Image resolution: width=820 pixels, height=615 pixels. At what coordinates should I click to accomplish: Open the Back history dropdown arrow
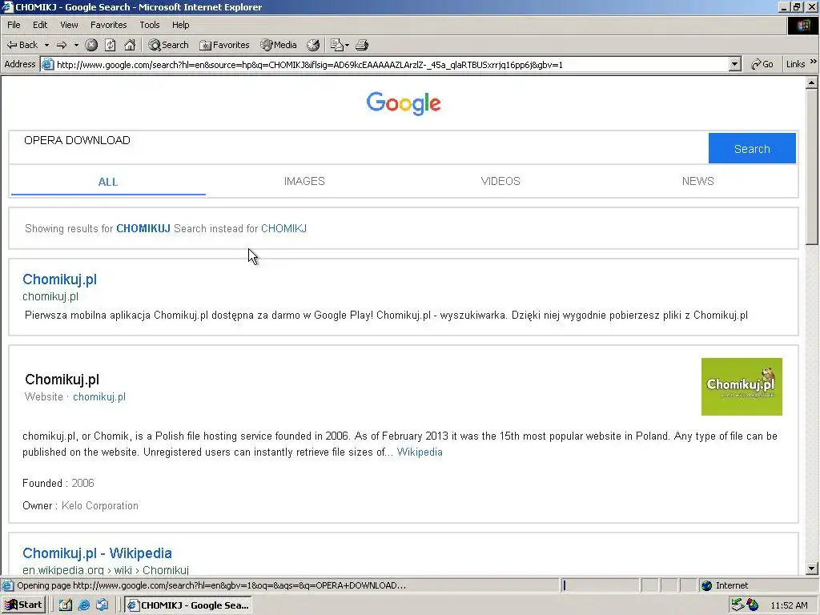(46, 45)
